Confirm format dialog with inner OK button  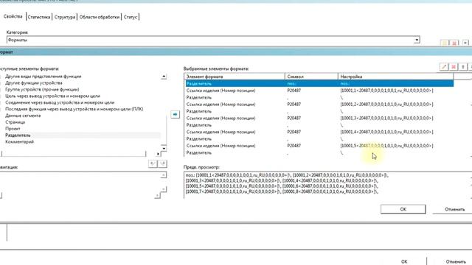[x=403, y=209]
